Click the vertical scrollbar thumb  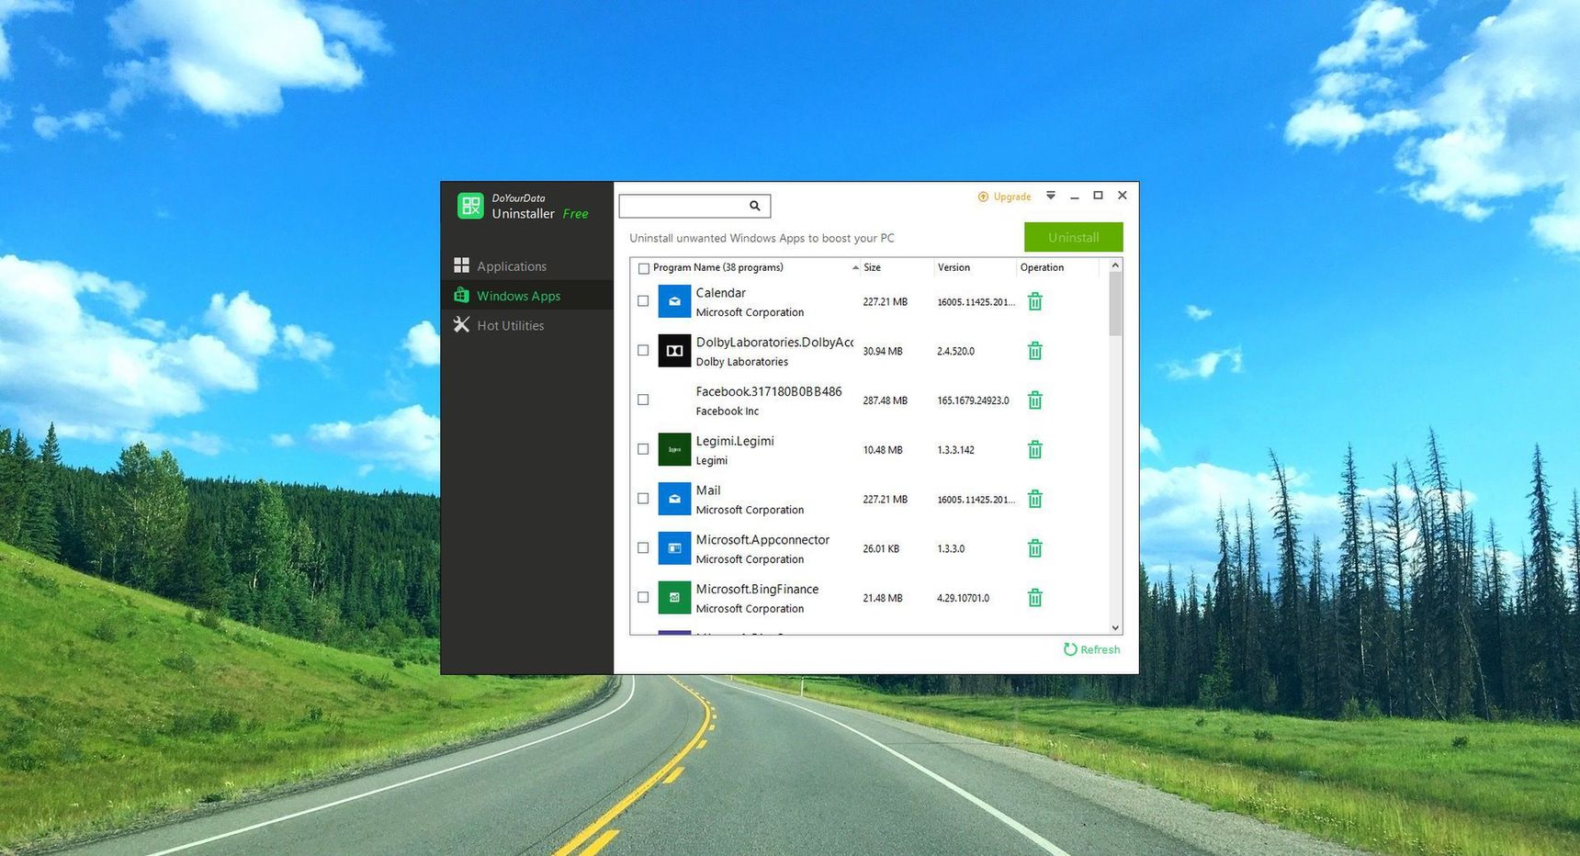[x=1115, y=304]
